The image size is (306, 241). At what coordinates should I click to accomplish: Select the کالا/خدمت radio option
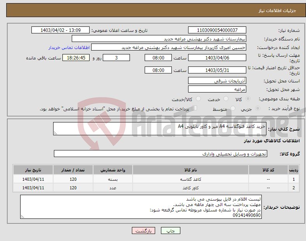(198, 99)
